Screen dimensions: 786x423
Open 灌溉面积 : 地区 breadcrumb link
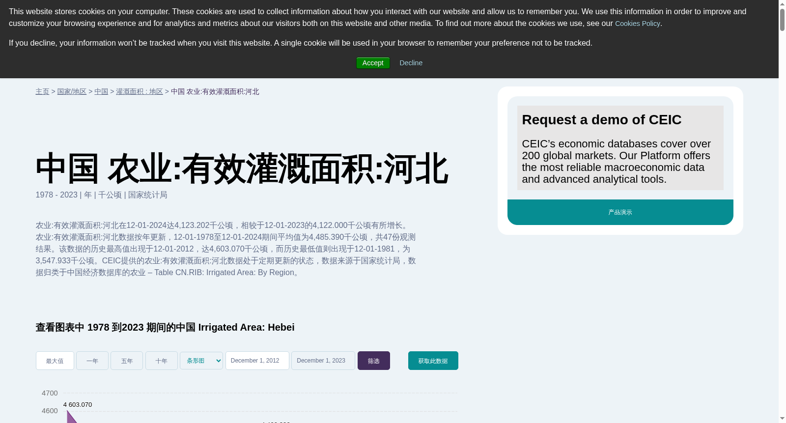coord(140,92)
